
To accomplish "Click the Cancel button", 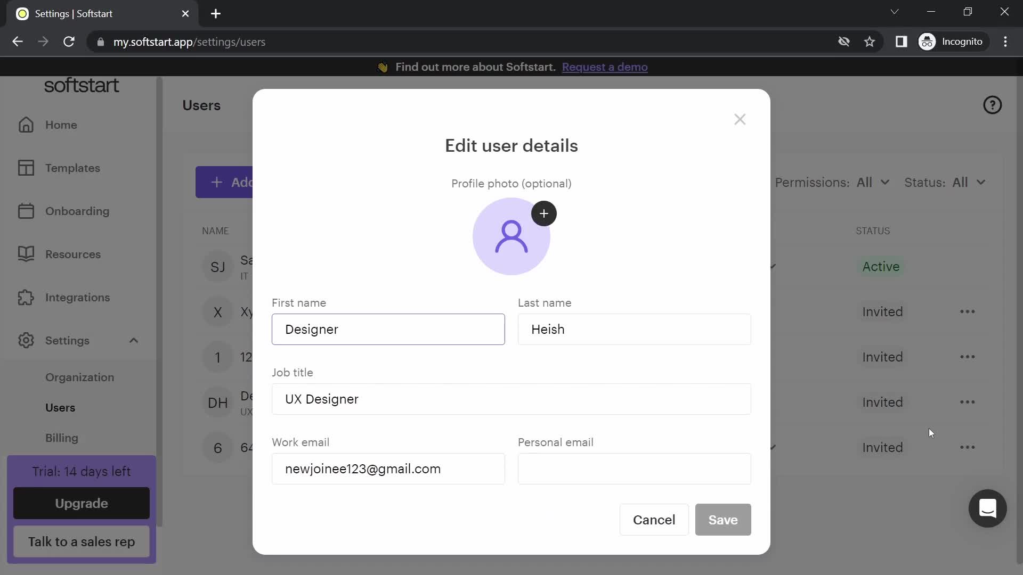I will coord(654,520).
